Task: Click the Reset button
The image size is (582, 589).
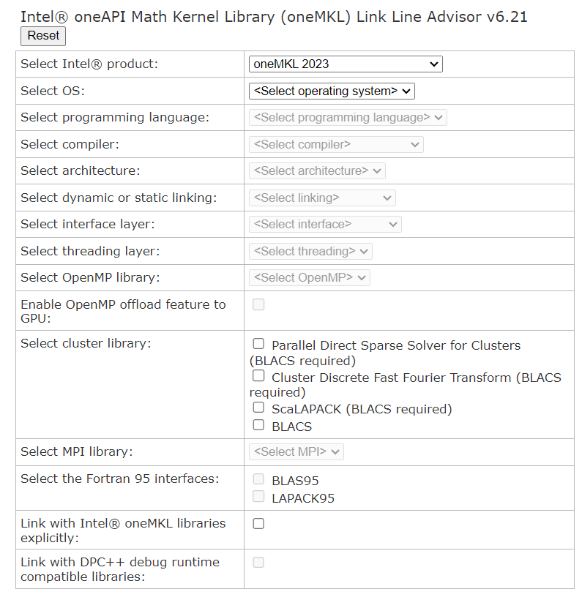Action: coord(43,36)
